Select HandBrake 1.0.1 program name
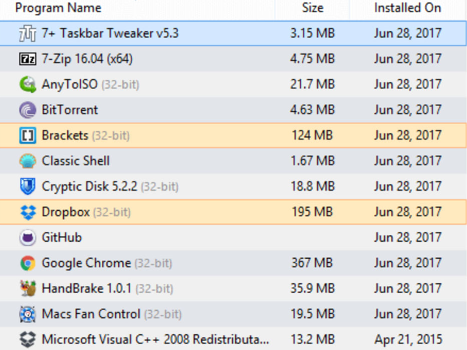Image resolution: width=467 pixels, height=350 pixels. [x=87, y=289]
